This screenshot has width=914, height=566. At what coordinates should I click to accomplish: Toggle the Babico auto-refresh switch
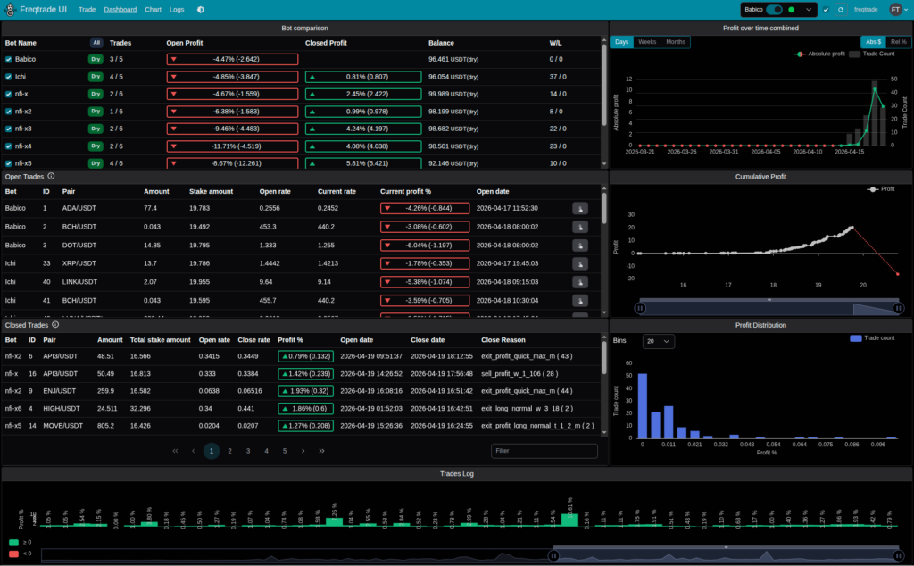[774, 10]
